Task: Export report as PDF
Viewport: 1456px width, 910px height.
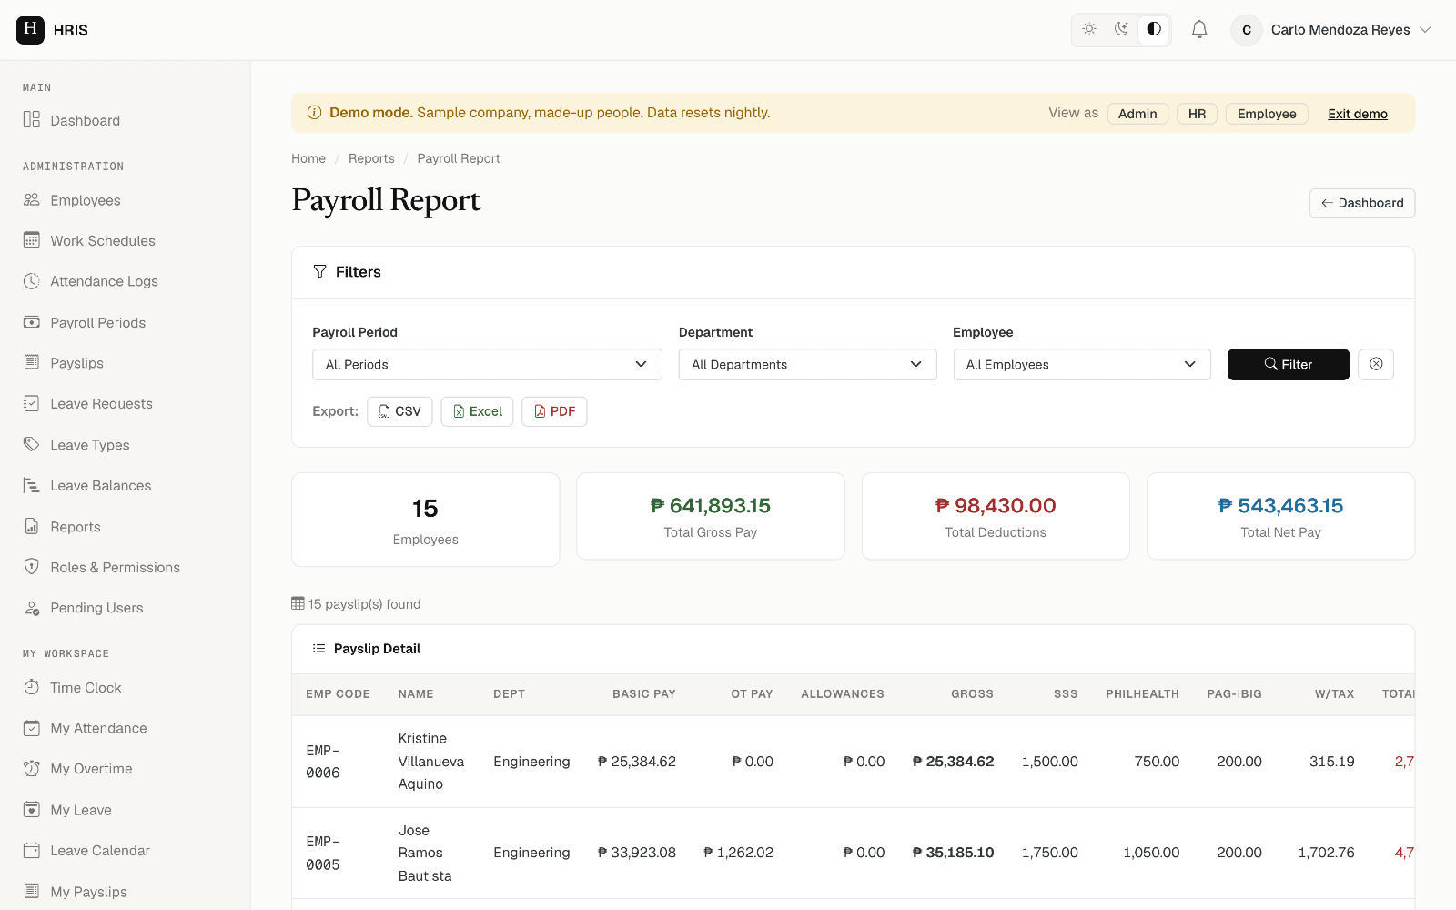Action: click(554, 411)
